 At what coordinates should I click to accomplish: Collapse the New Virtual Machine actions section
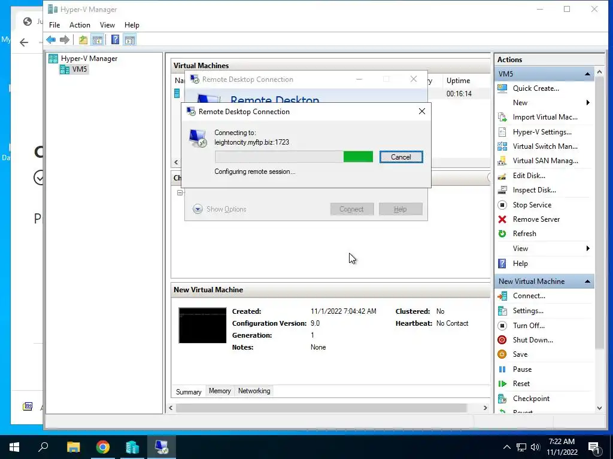(x=587, y=281)
